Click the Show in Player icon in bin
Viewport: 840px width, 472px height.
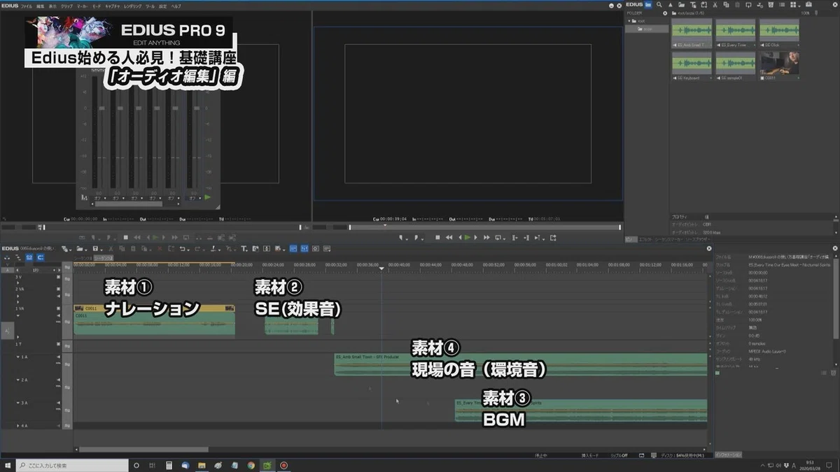748,4
